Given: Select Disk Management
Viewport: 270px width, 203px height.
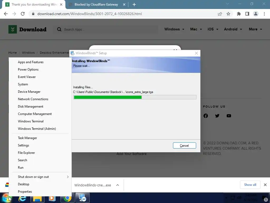Looking at the screenshot, I should pyautogui.click(x=40, y=107).
